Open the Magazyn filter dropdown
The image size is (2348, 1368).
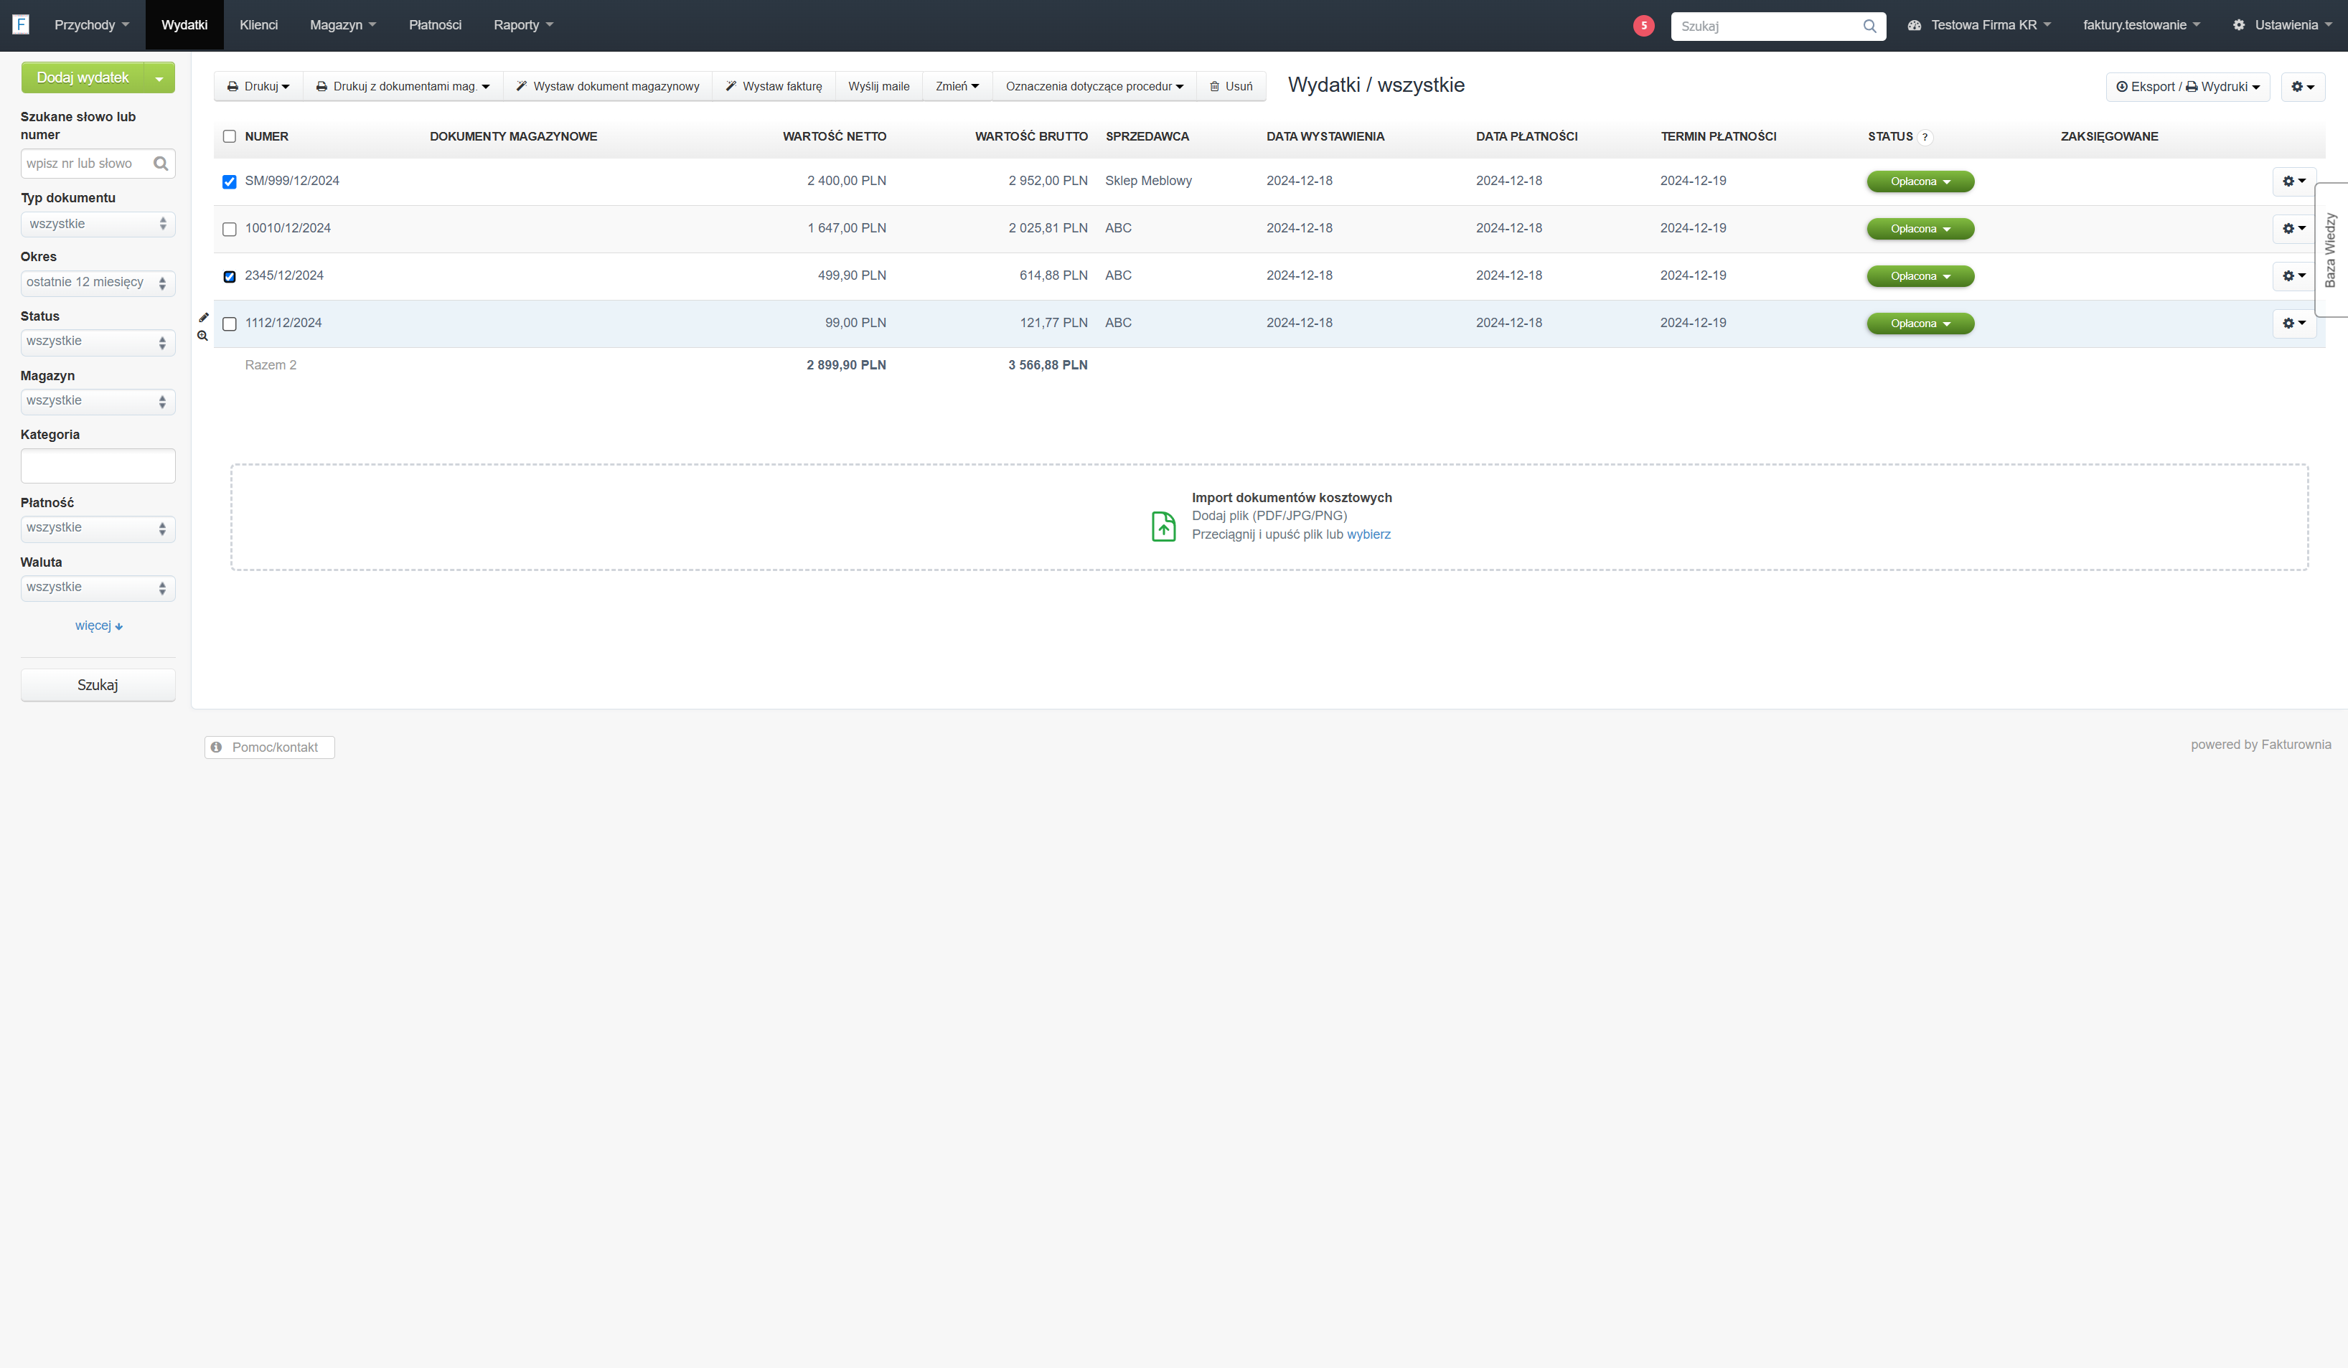coord(98,402)
